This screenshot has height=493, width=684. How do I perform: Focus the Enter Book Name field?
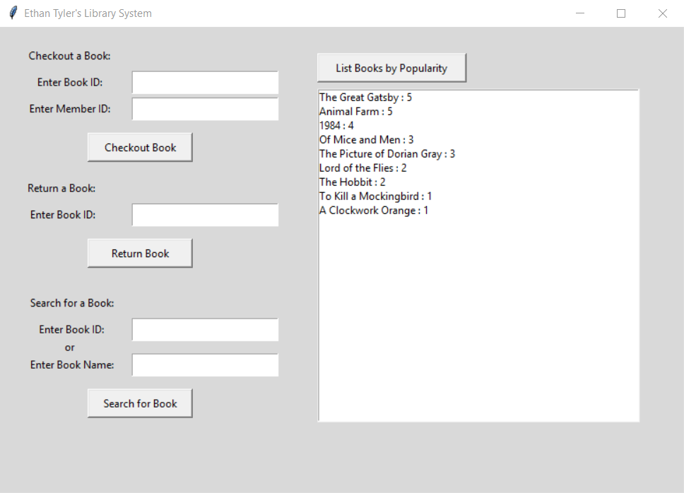point(205,365)
